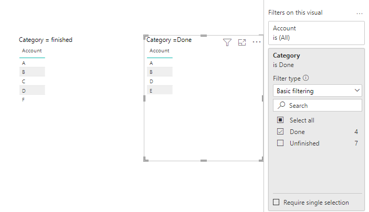The height and width of the screenshot is (212, 369).
Task: Select row D in finished table
Action: (32, 91)
